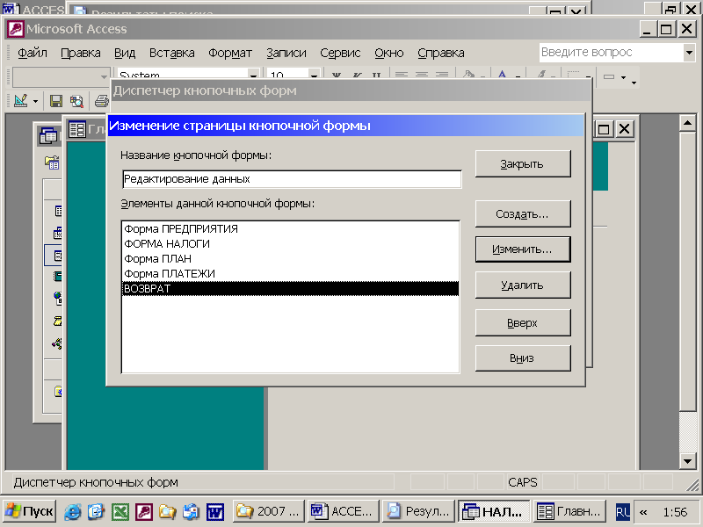
Task: Open the Сервис menu
Action: click(x=340, y=53)
